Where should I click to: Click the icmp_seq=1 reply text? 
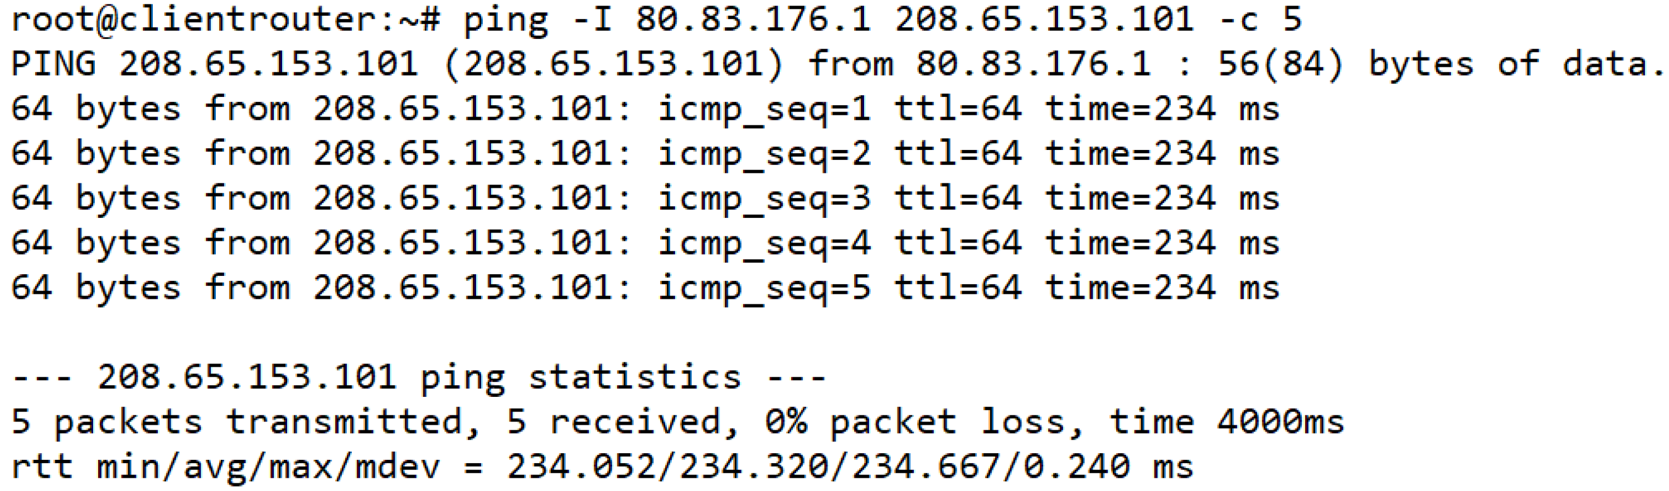tap(764, 109)
